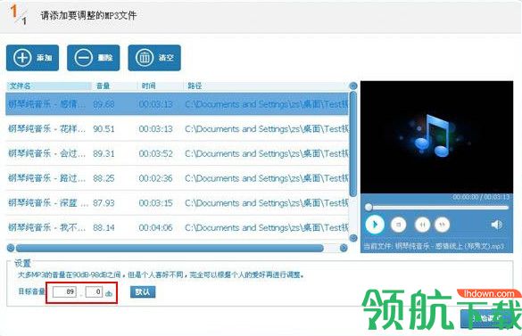Select the row 钢琴纯音乐 - 感情… in the list
Image resolution: width=522 pixels, height=336 pixels.
pyautogui.click(x=177, y=104)
